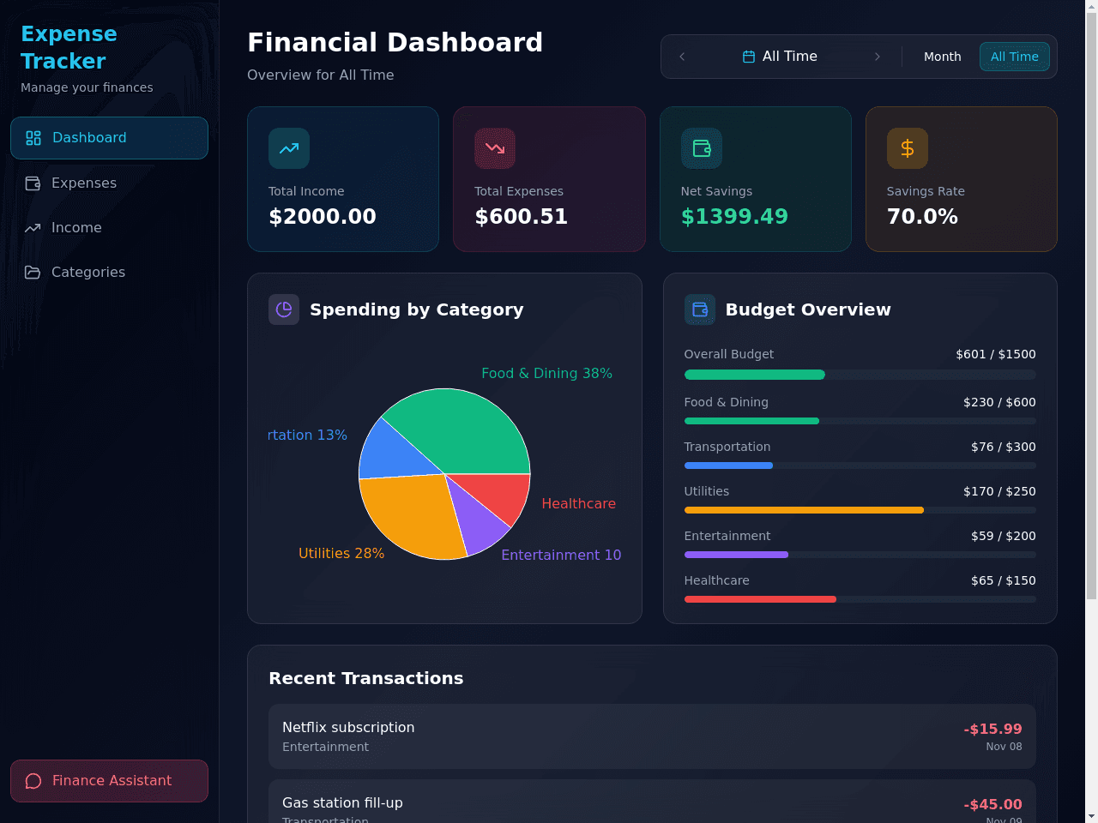This screenshot has width=1098, height=823.
Task: Click the $601 / $1500 overall budget amount
Action: coord(996,354)
